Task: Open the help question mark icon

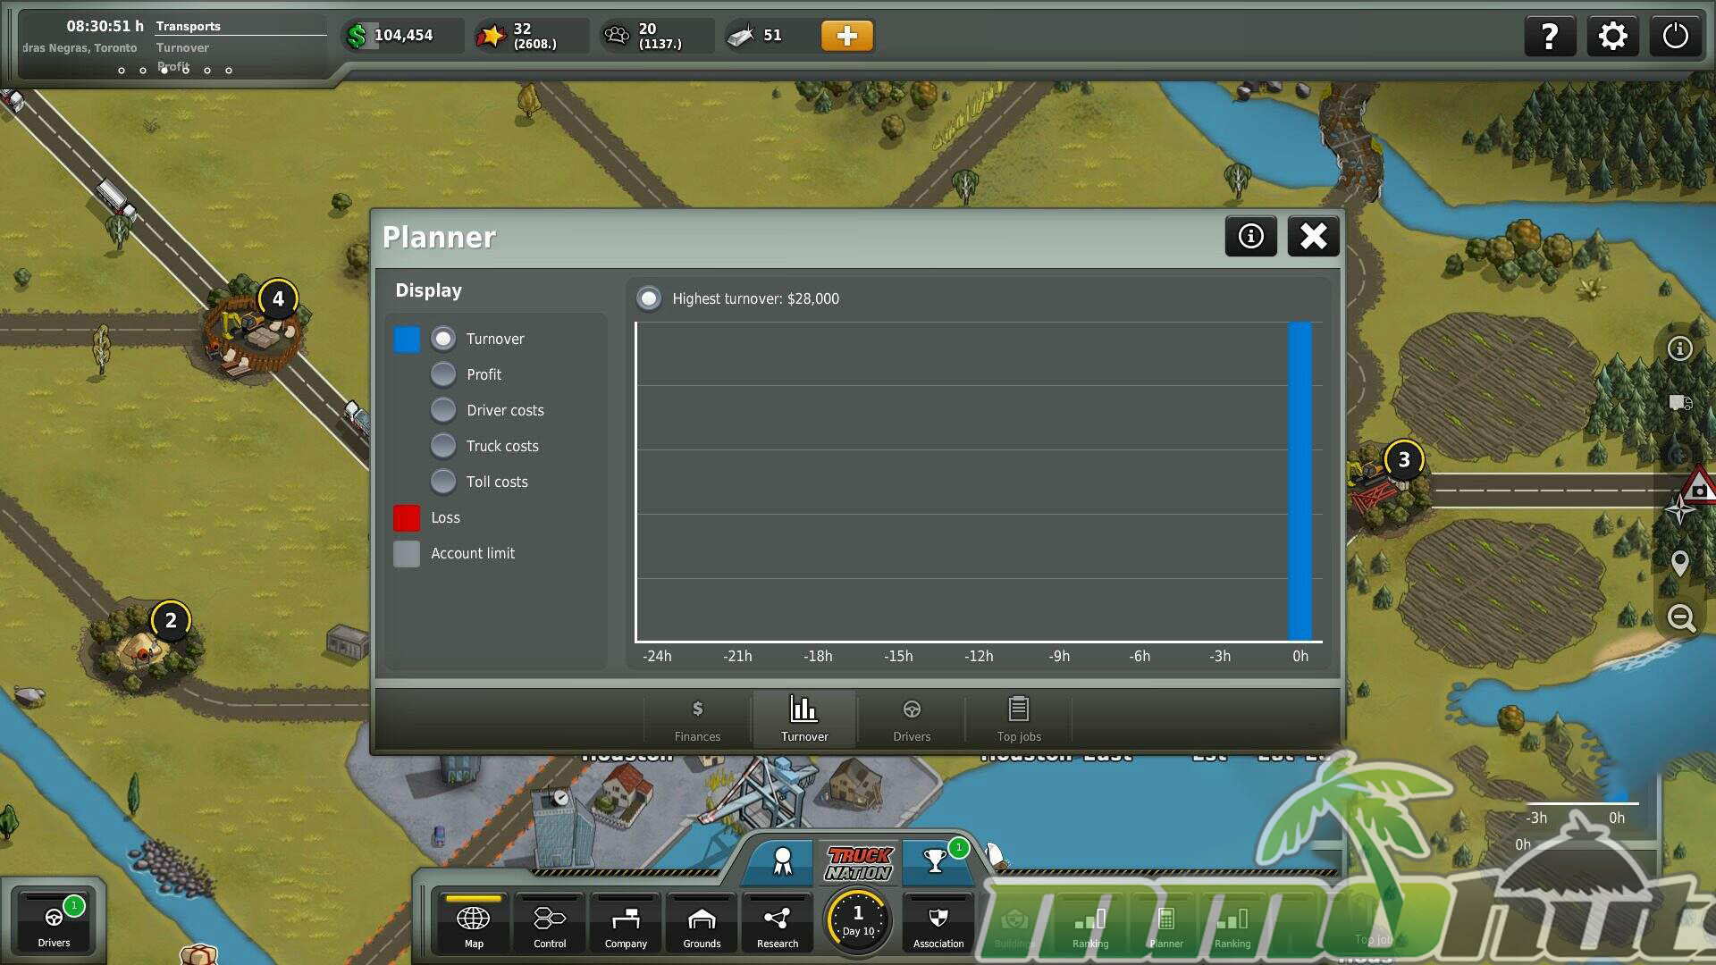Action: pyautogui.click(x=1550, y=37)
